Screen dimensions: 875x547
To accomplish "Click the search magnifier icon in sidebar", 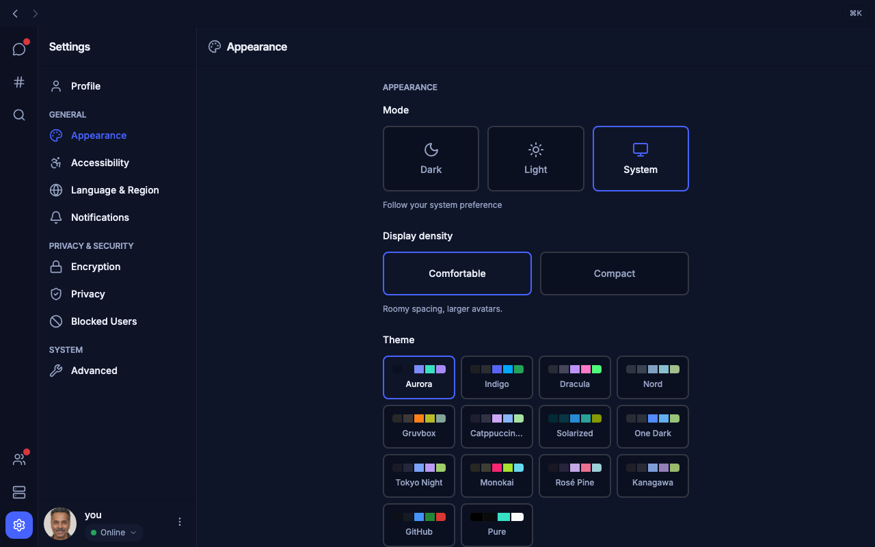I will [19, 115].
